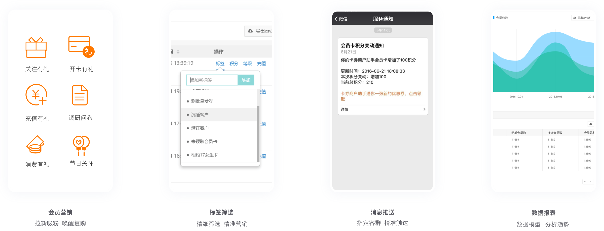Screen dimensions: 604x231
Task: Click the 添加新标签 input field
Action: [212, 80]
